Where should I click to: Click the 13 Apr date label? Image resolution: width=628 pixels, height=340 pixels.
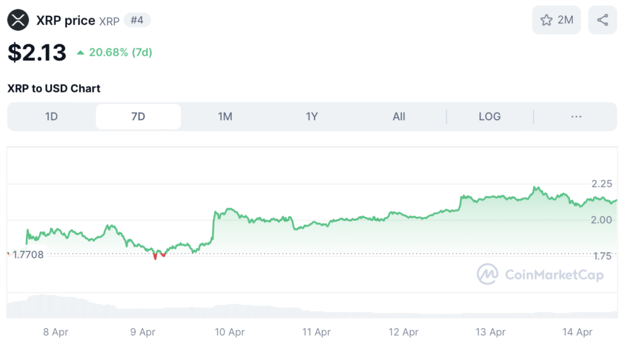coord(490,332)
